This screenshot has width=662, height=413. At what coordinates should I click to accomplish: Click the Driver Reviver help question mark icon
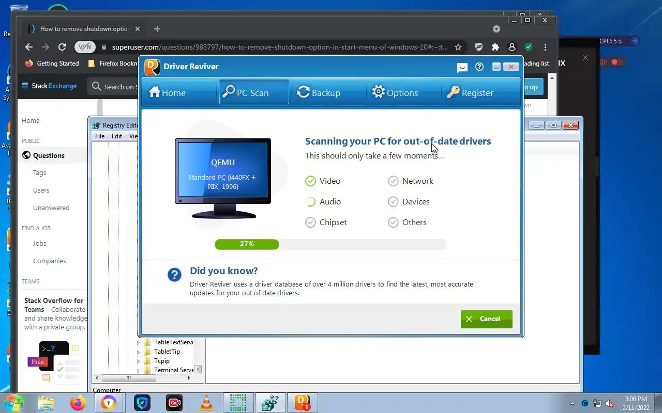click(479, 67)
